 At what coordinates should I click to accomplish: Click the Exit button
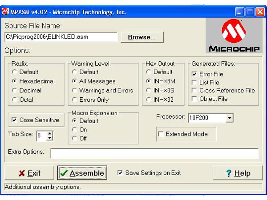[29, 173]
